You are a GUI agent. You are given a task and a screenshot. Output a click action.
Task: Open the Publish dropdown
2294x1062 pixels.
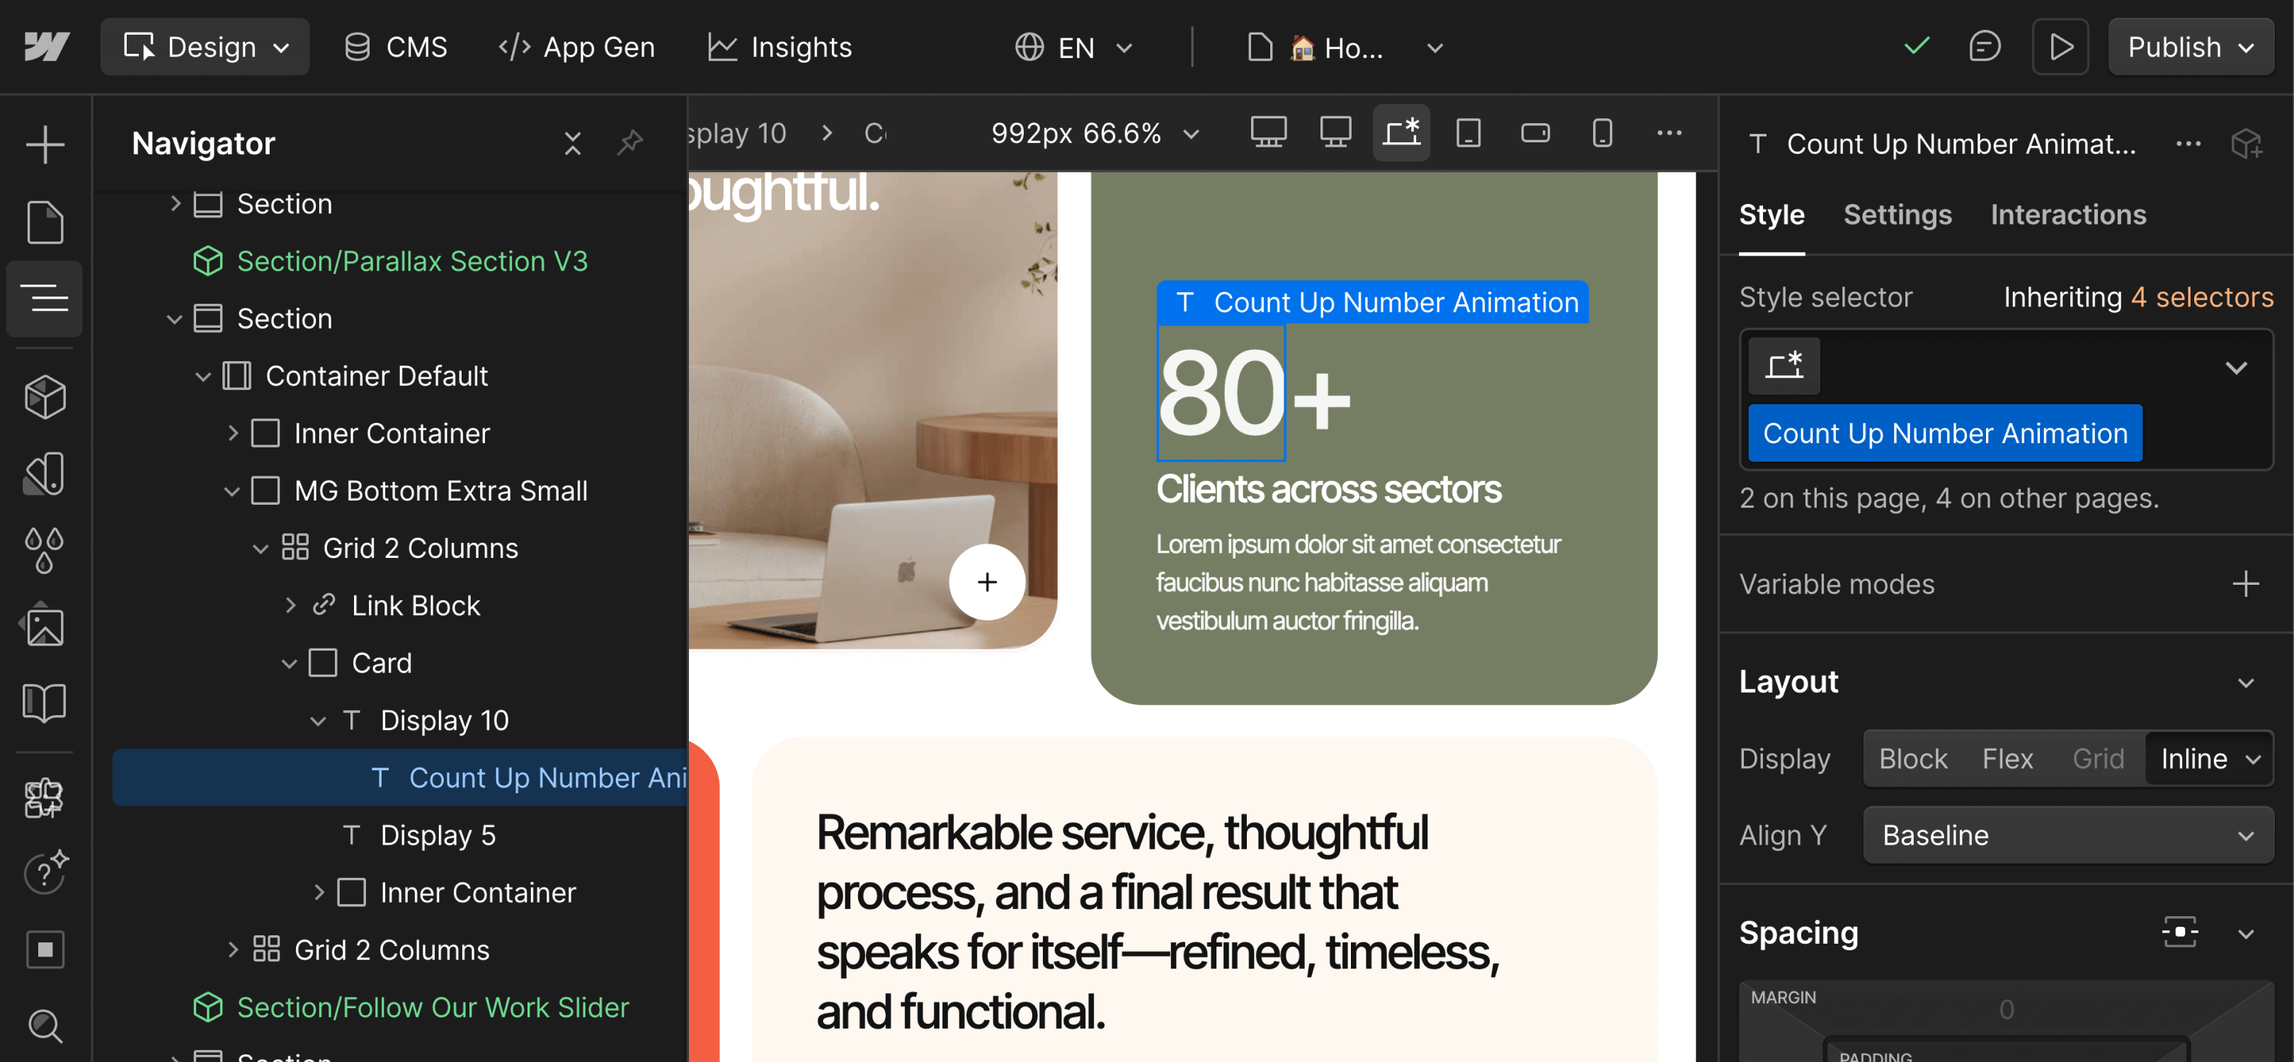pyautogui.click(x=2191, y=46)
